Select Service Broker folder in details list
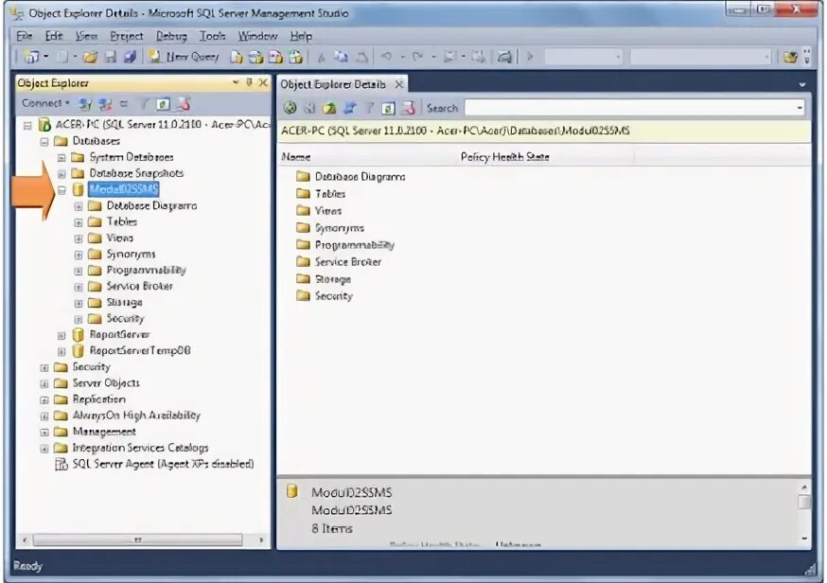The height and width of the screenshot is (583, 827). tap(339, 262)
